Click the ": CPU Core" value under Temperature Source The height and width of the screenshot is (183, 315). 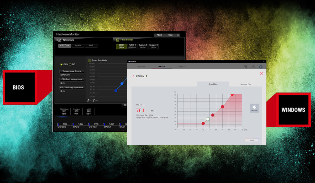pos(65,75)
